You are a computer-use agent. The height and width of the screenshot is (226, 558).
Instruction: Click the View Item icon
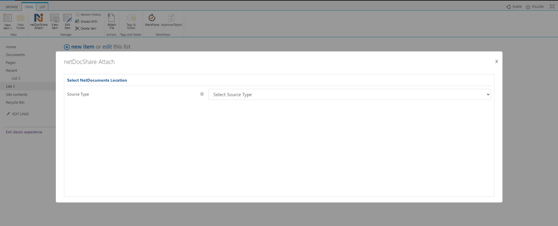[x=55, y=18]
